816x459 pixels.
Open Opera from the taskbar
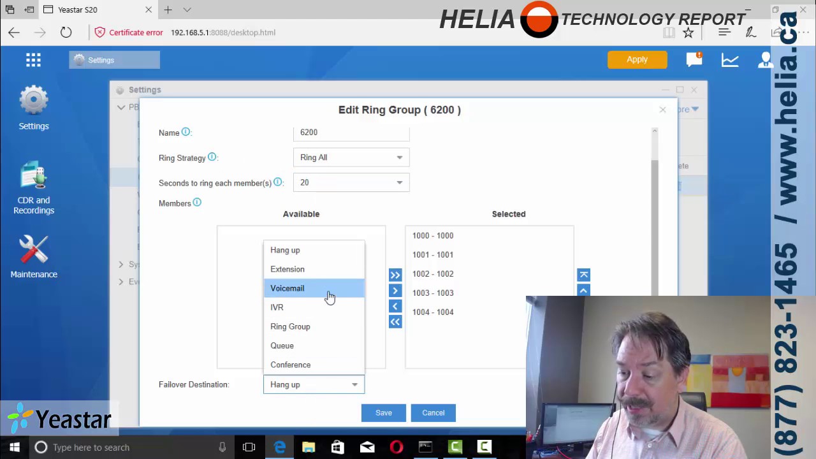397,448
